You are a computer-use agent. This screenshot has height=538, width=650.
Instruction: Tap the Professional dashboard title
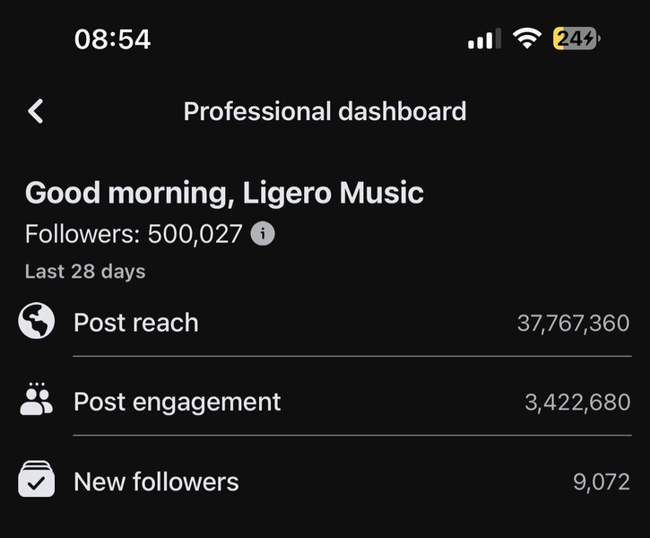[x=325, y=111]
